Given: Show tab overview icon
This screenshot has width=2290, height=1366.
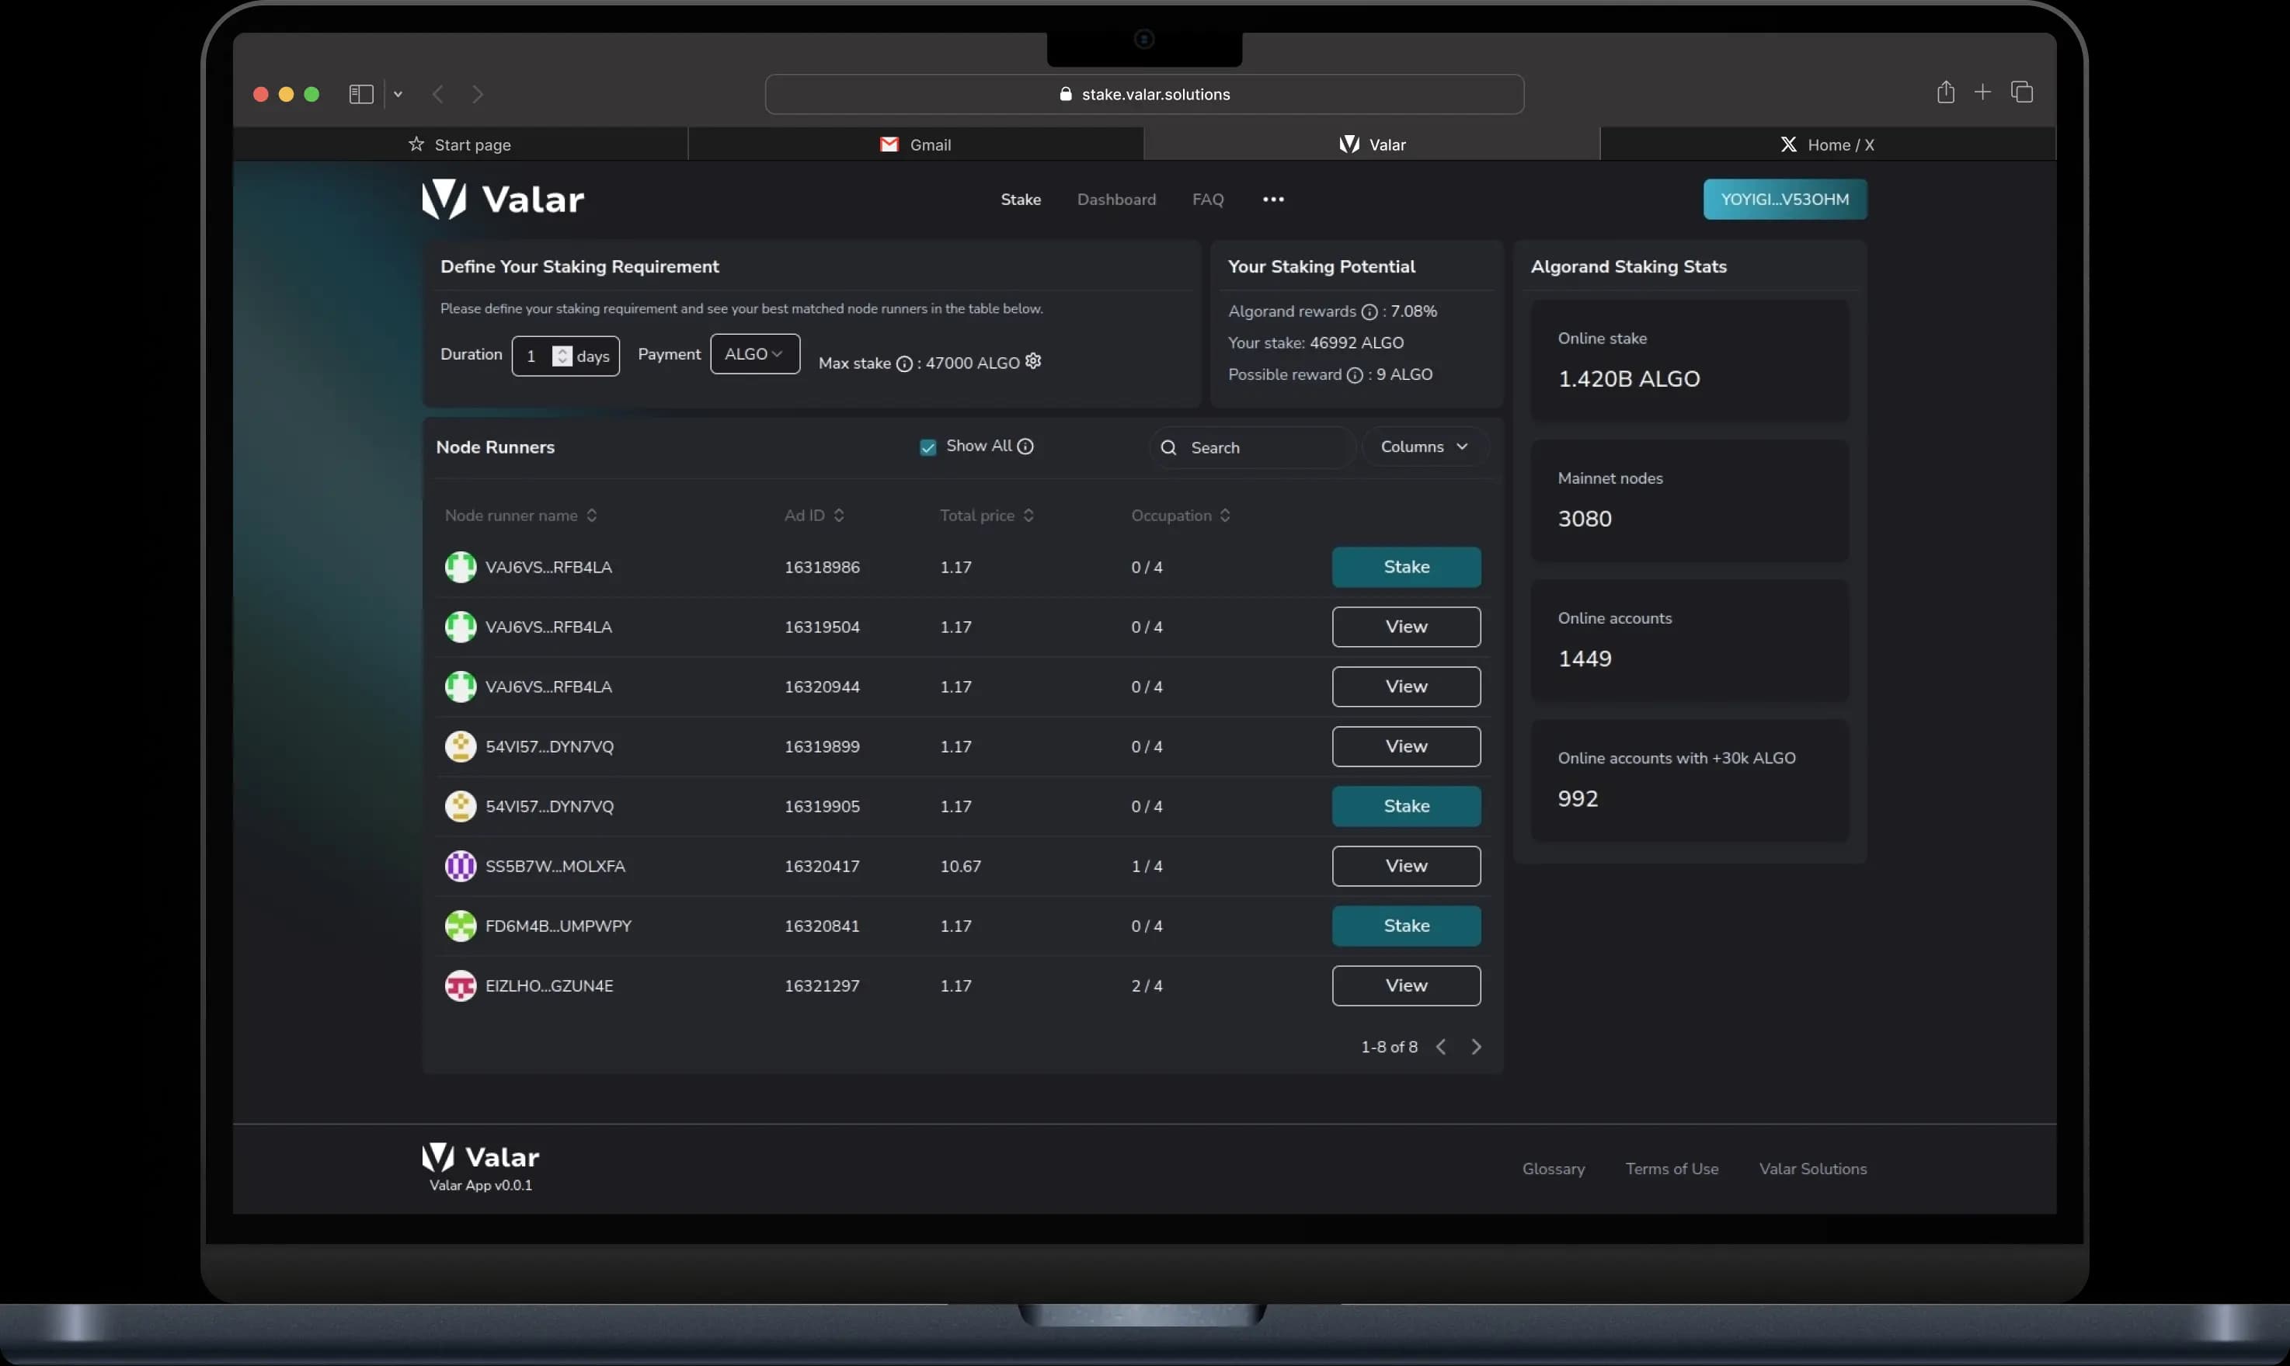Looking at the screenshot, I should pyautogui.click(x=2022, y=92).
